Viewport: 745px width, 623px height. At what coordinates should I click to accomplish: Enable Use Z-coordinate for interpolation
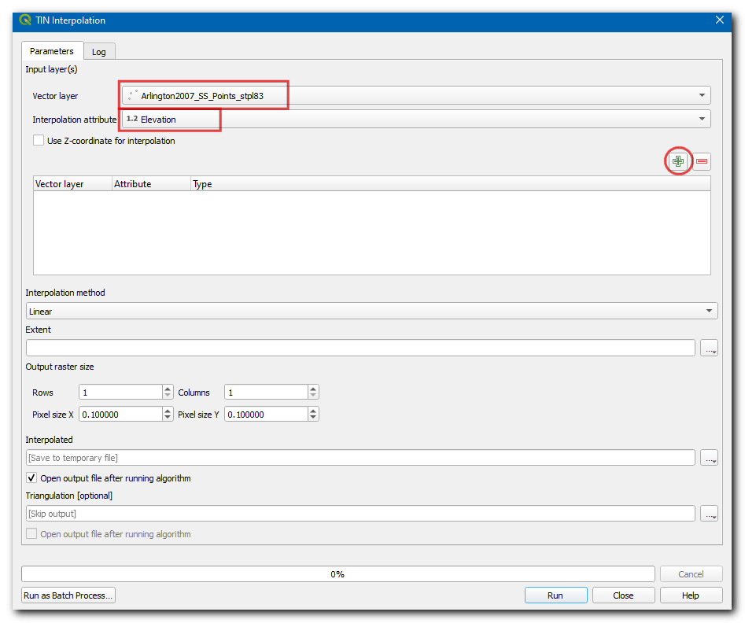coord(39,141)
